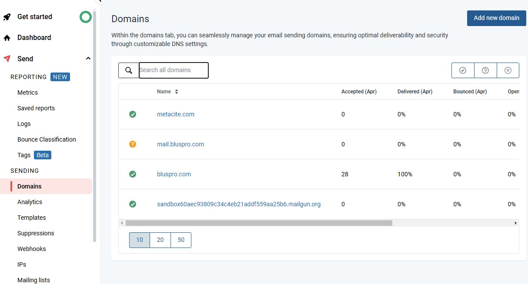Click the green check icon beside bluspro.com
This screenshot has width=528, height=284.
133,174
